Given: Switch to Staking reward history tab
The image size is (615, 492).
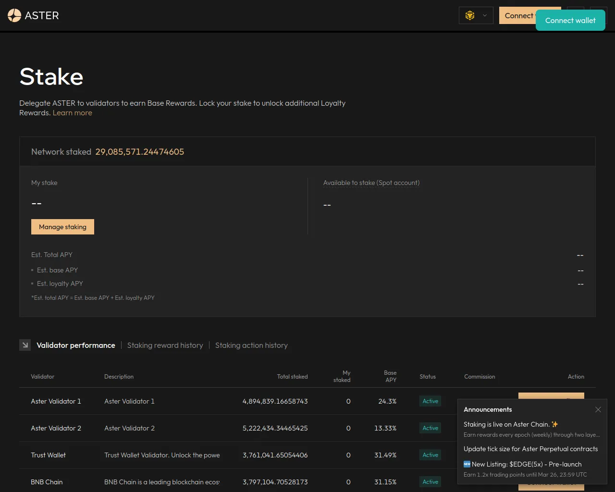Looking at the screenshot, I should (165, 345).
